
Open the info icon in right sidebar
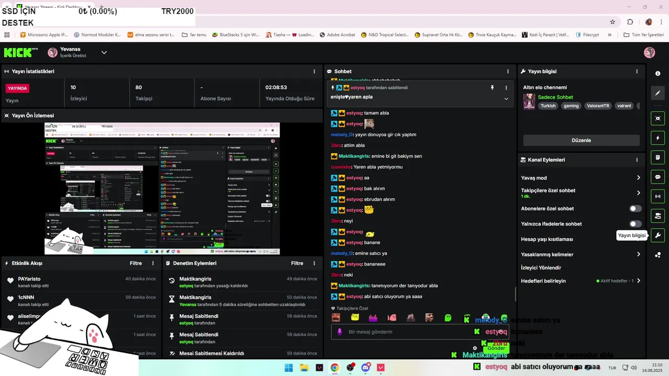(x=658, y=74)
